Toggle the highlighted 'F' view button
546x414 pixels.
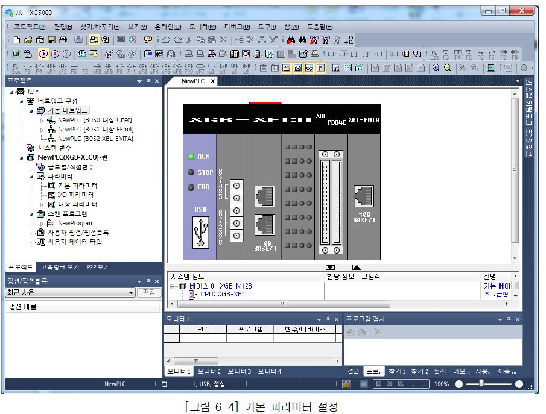coord(320,68)
